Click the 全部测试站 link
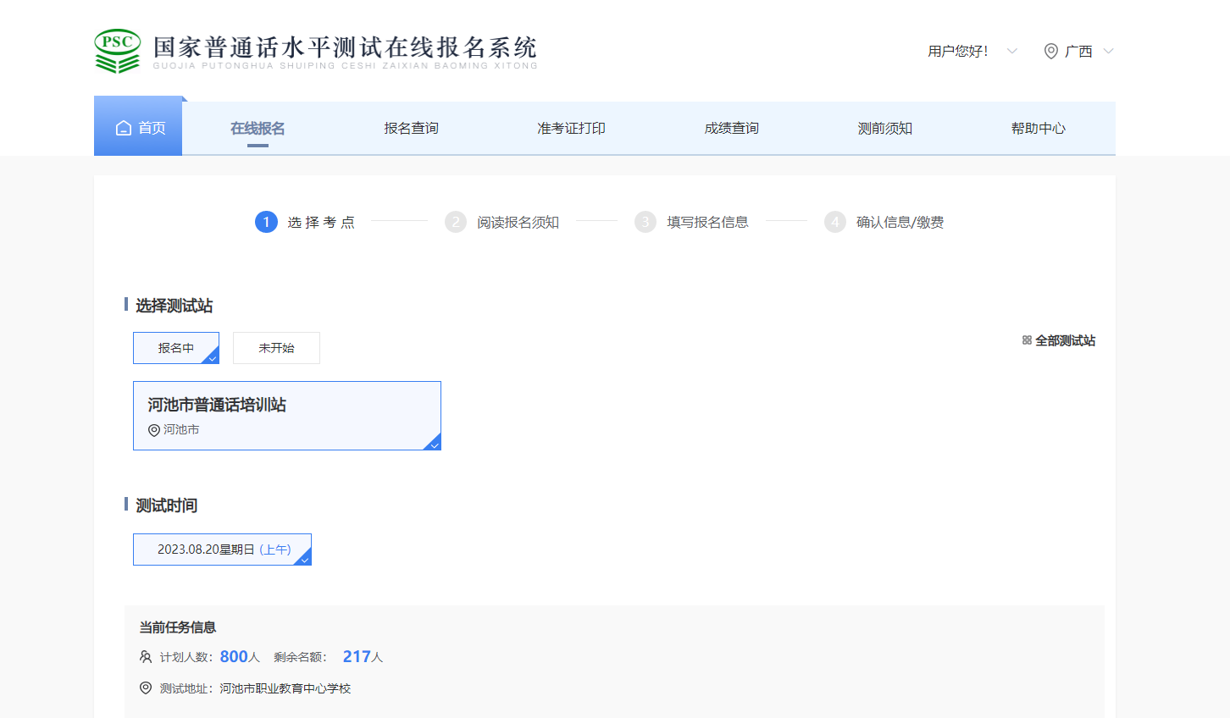The image size is (1230, 718). pyautogui.click(x=1065, y=340)
